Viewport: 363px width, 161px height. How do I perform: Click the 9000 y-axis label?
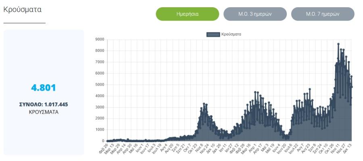[x=100, y=40]
